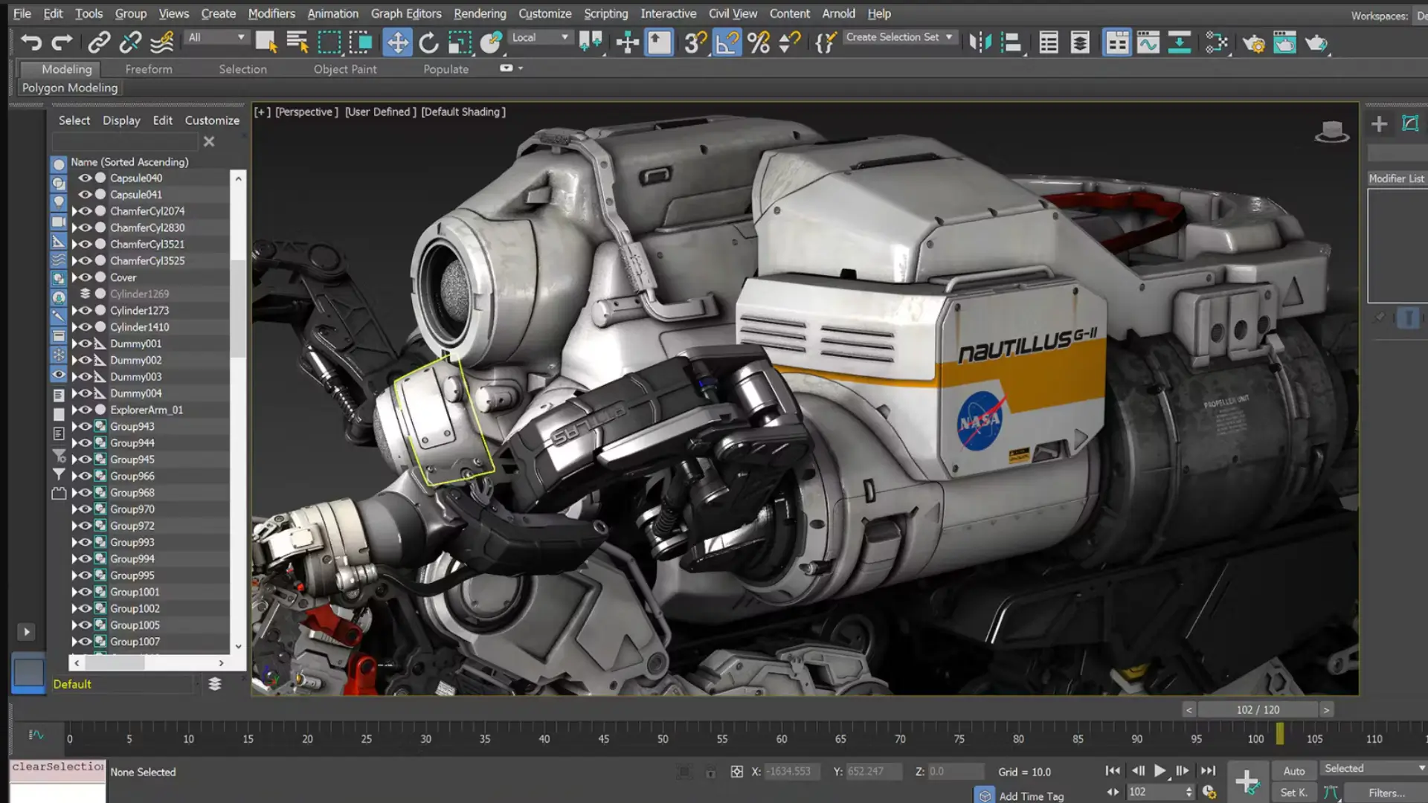Click the frame number field showing 102
This screenshot has width=1428, height=803.
1157,792
